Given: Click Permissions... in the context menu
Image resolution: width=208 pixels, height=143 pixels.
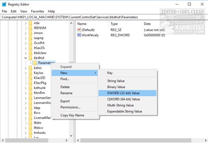Looking at the screenshot, I should (75, 107).
